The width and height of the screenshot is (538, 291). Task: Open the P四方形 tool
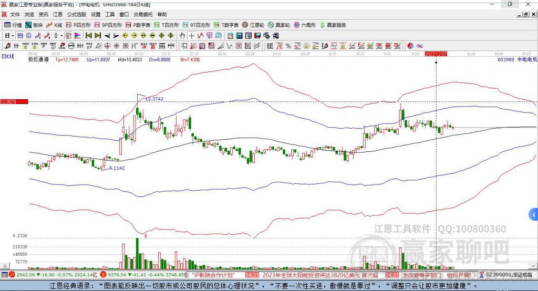click(x=78, y=25)
